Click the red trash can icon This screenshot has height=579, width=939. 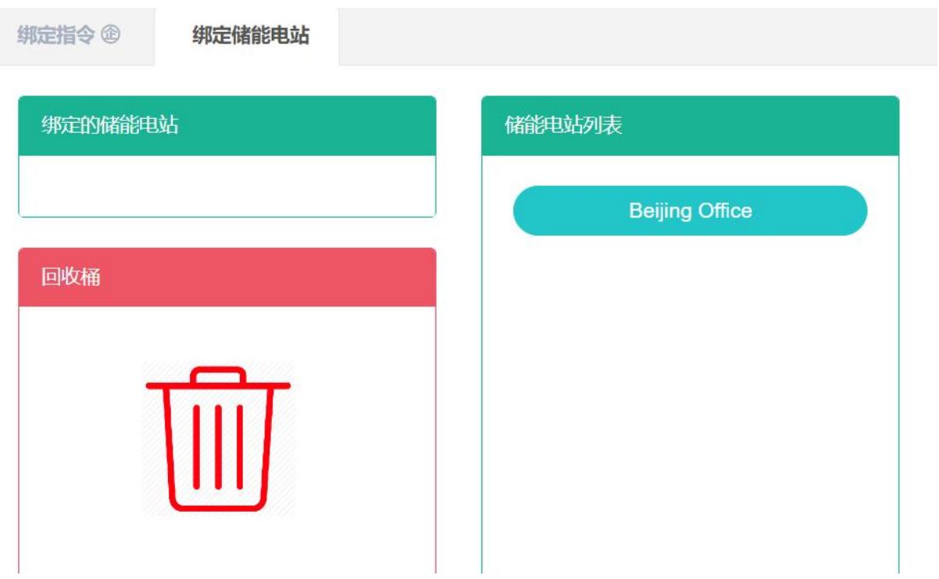pyautogui.click(x=218, y=438)
